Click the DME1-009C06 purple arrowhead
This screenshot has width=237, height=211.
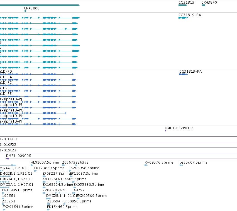[8, 159]
